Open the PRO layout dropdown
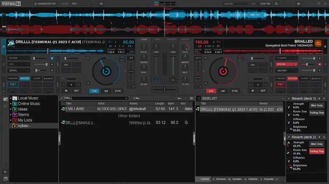The height and width of the screenshot is (184, 329). 81,4
